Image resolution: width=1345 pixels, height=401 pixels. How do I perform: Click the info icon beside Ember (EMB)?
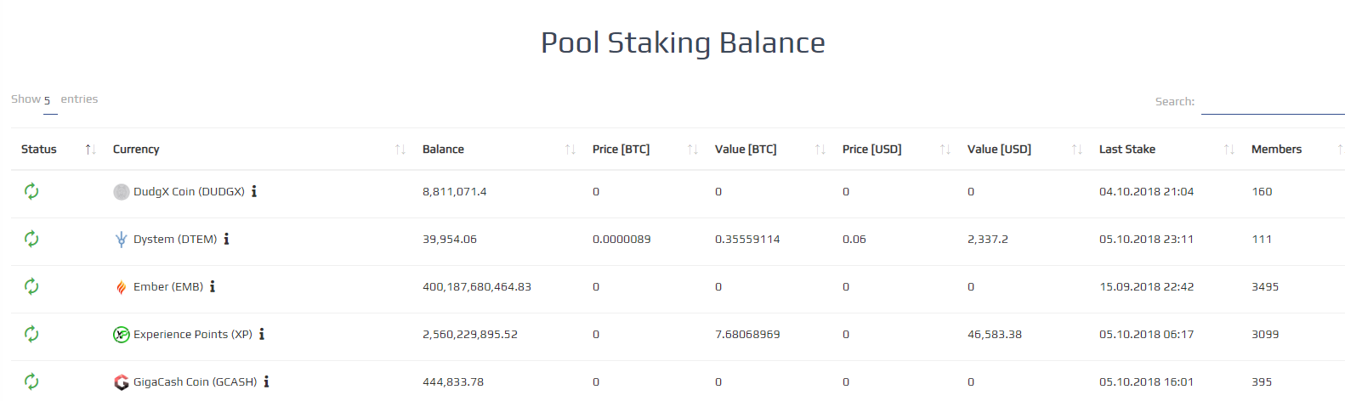213,286
